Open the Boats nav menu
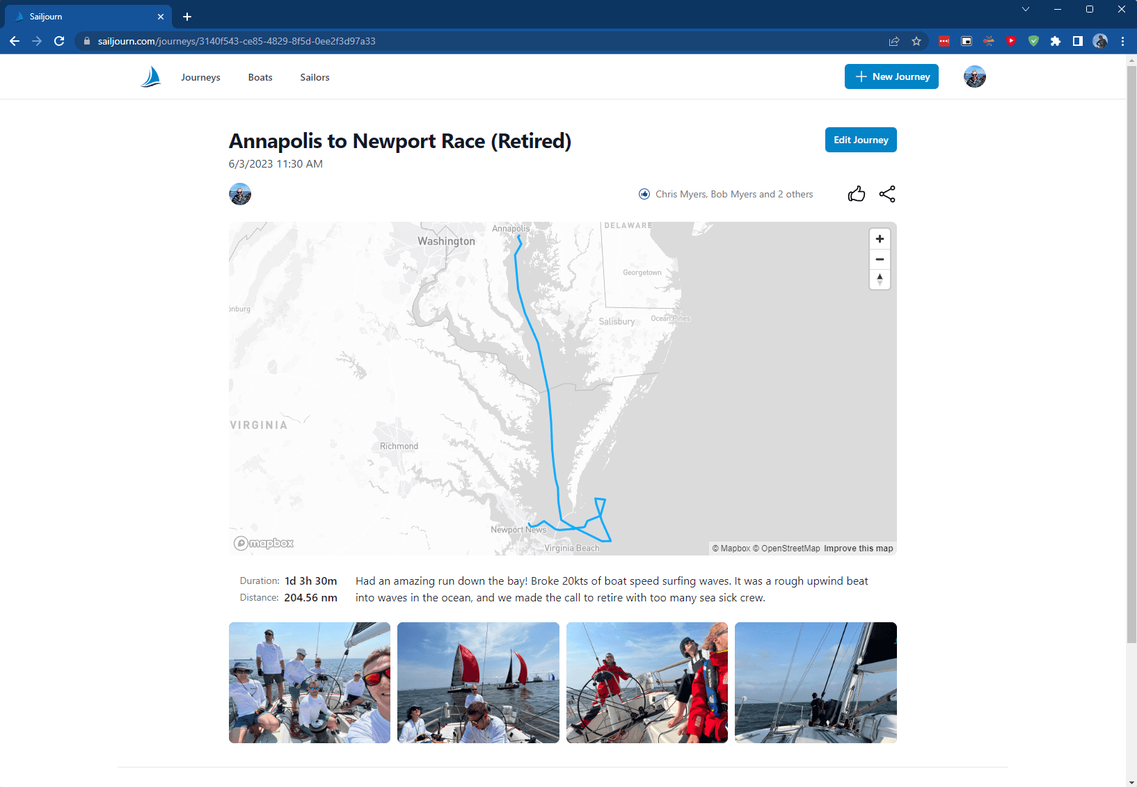The width and height of the screenshot is (1137, 787). click(x=260, y=77)
